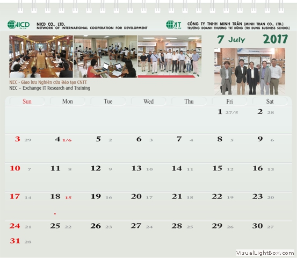Viewport: 297px width, 258px height.
Task: Open the laptop workspace photo thumbnail
Action: (105, 56)
